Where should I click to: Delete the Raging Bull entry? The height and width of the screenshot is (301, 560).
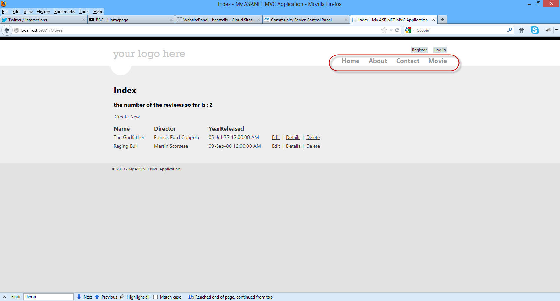(313, 146)
